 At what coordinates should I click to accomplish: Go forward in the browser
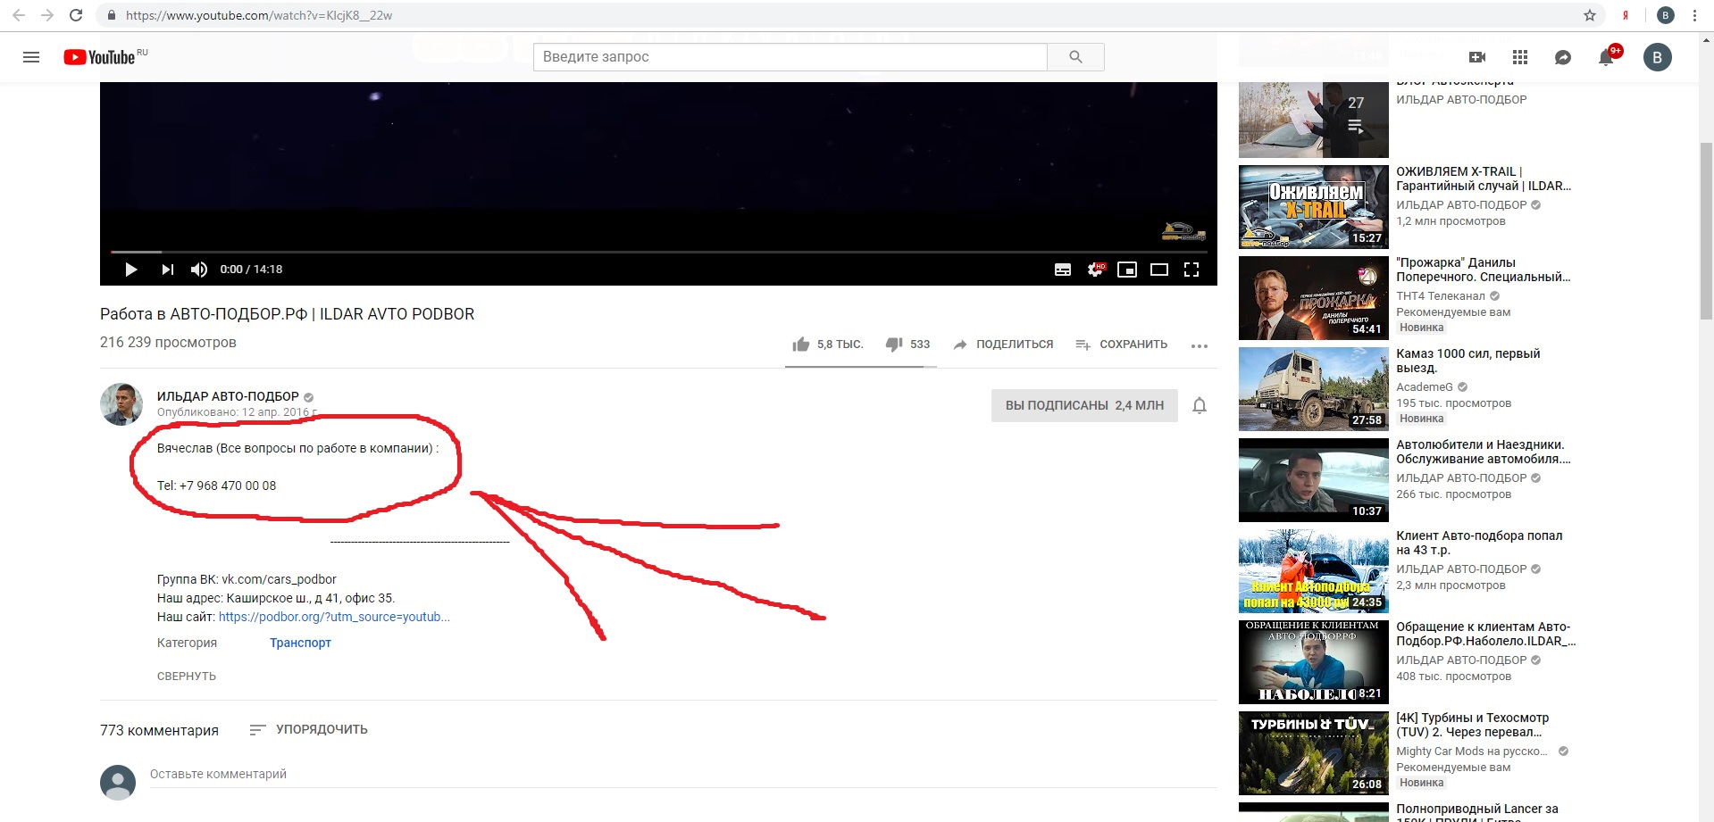pos(47,15)
